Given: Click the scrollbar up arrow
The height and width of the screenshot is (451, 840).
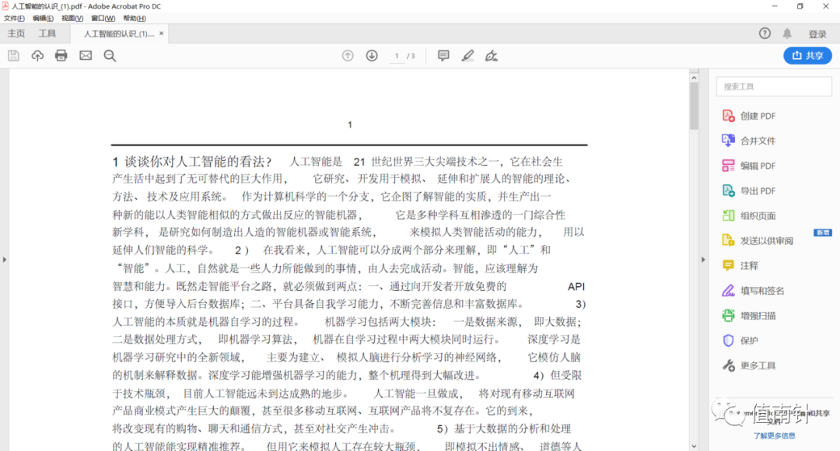Looking at the screenshot, I should (694, 78).
